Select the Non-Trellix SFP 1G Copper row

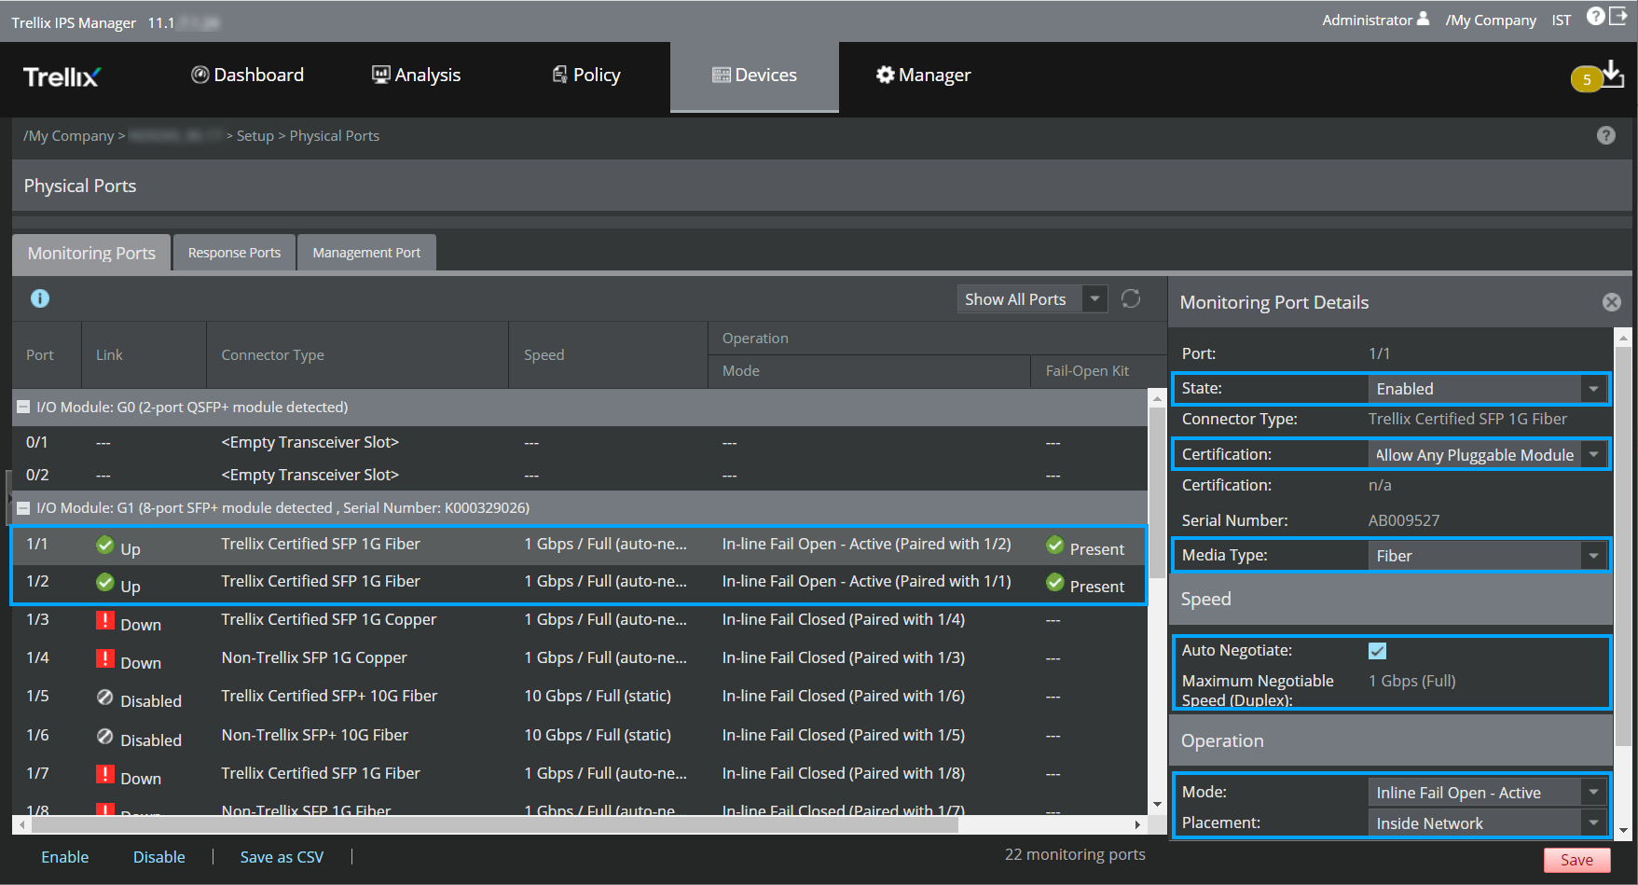580,658
